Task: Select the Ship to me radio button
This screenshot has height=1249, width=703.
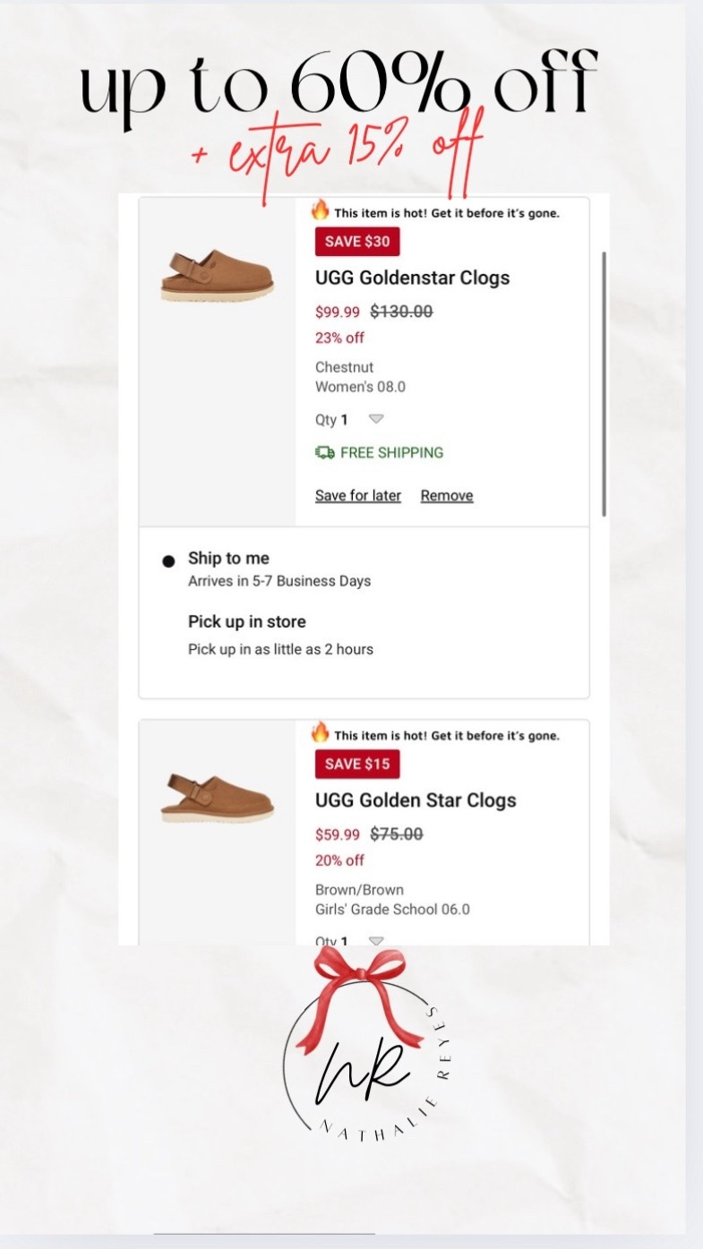Action: [168, 561]
